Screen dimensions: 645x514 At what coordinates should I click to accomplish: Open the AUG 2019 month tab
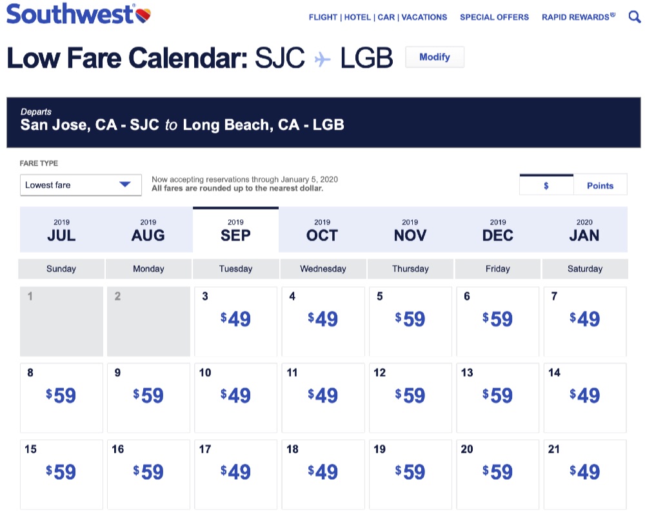pyautogui.click(x=148, y=230)
